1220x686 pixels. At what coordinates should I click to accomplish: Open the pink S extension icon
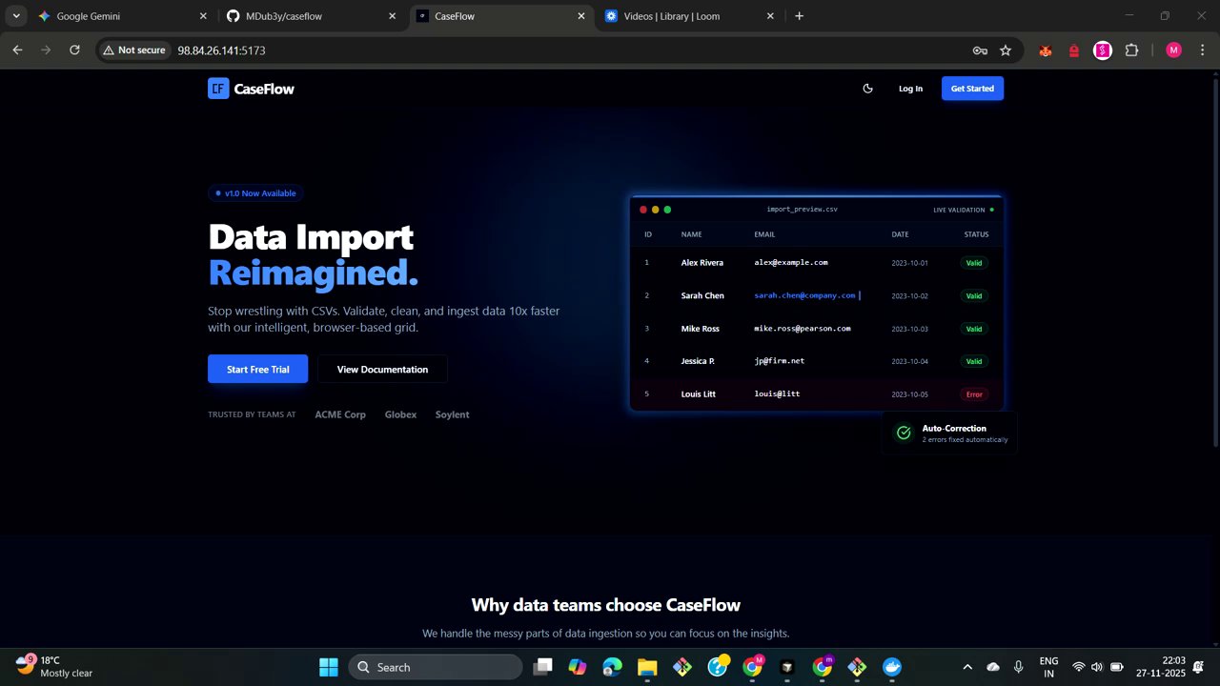[x=1103, y=50]
